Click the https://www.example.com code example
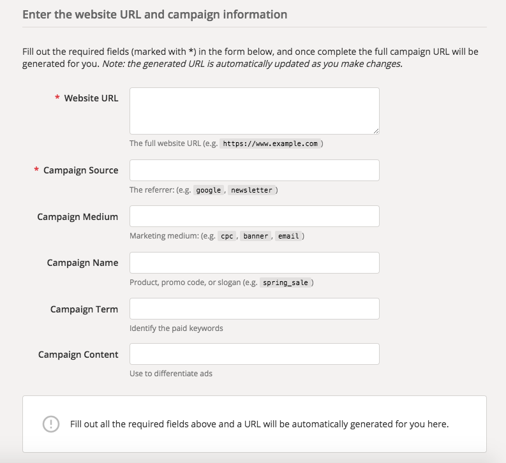The height and width of the screenshot is (463, 506). click(271, 143)
